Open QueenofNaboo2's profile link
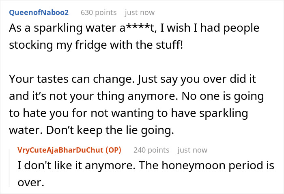284x194 pixels. click(x=39, y=12)
